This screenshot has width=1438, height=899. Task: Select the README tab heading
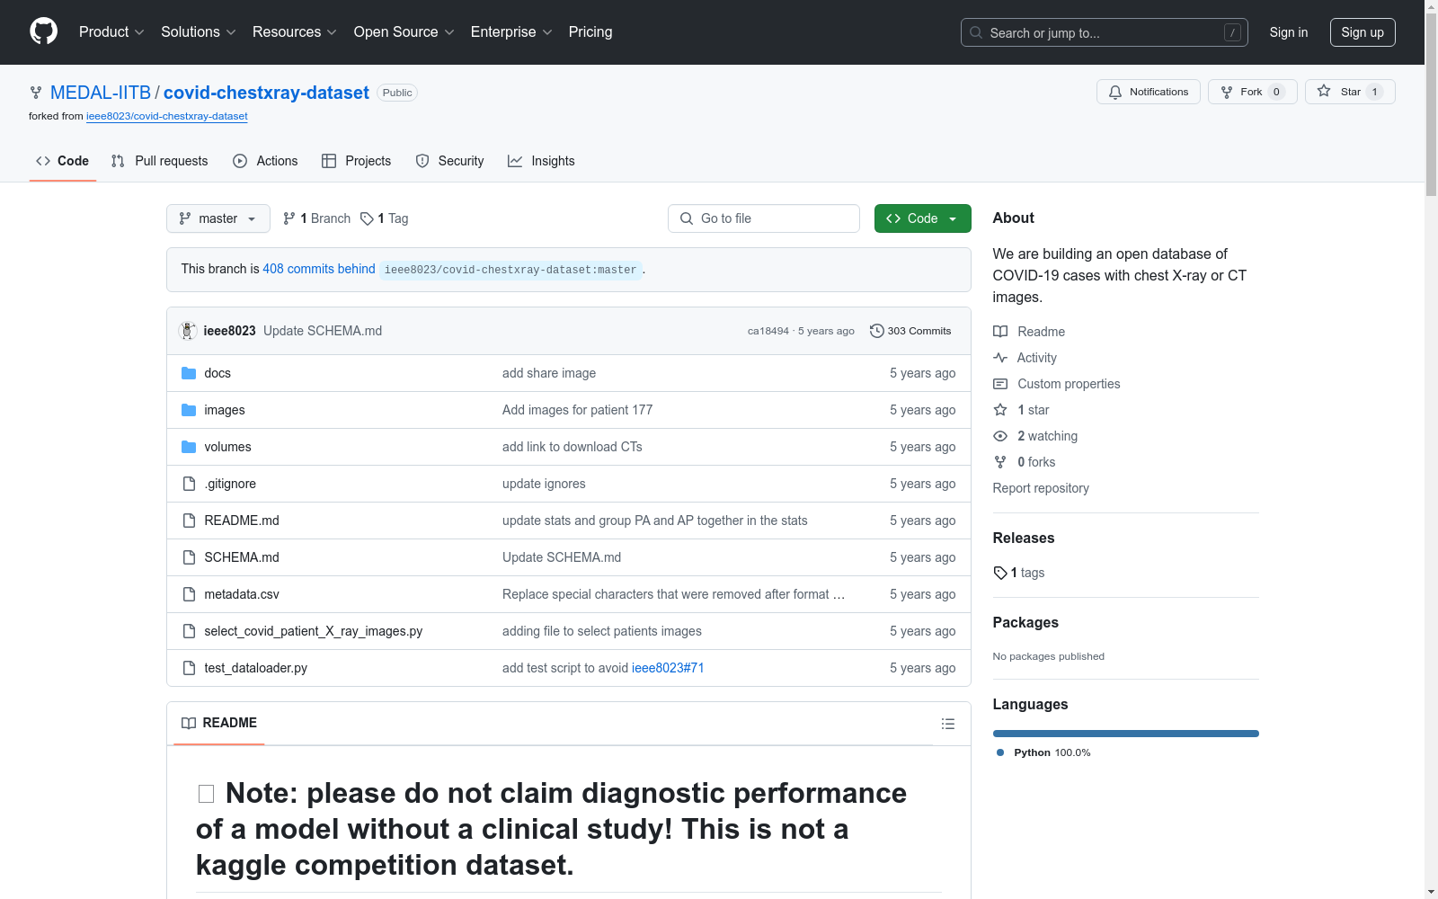pos(219,723)
